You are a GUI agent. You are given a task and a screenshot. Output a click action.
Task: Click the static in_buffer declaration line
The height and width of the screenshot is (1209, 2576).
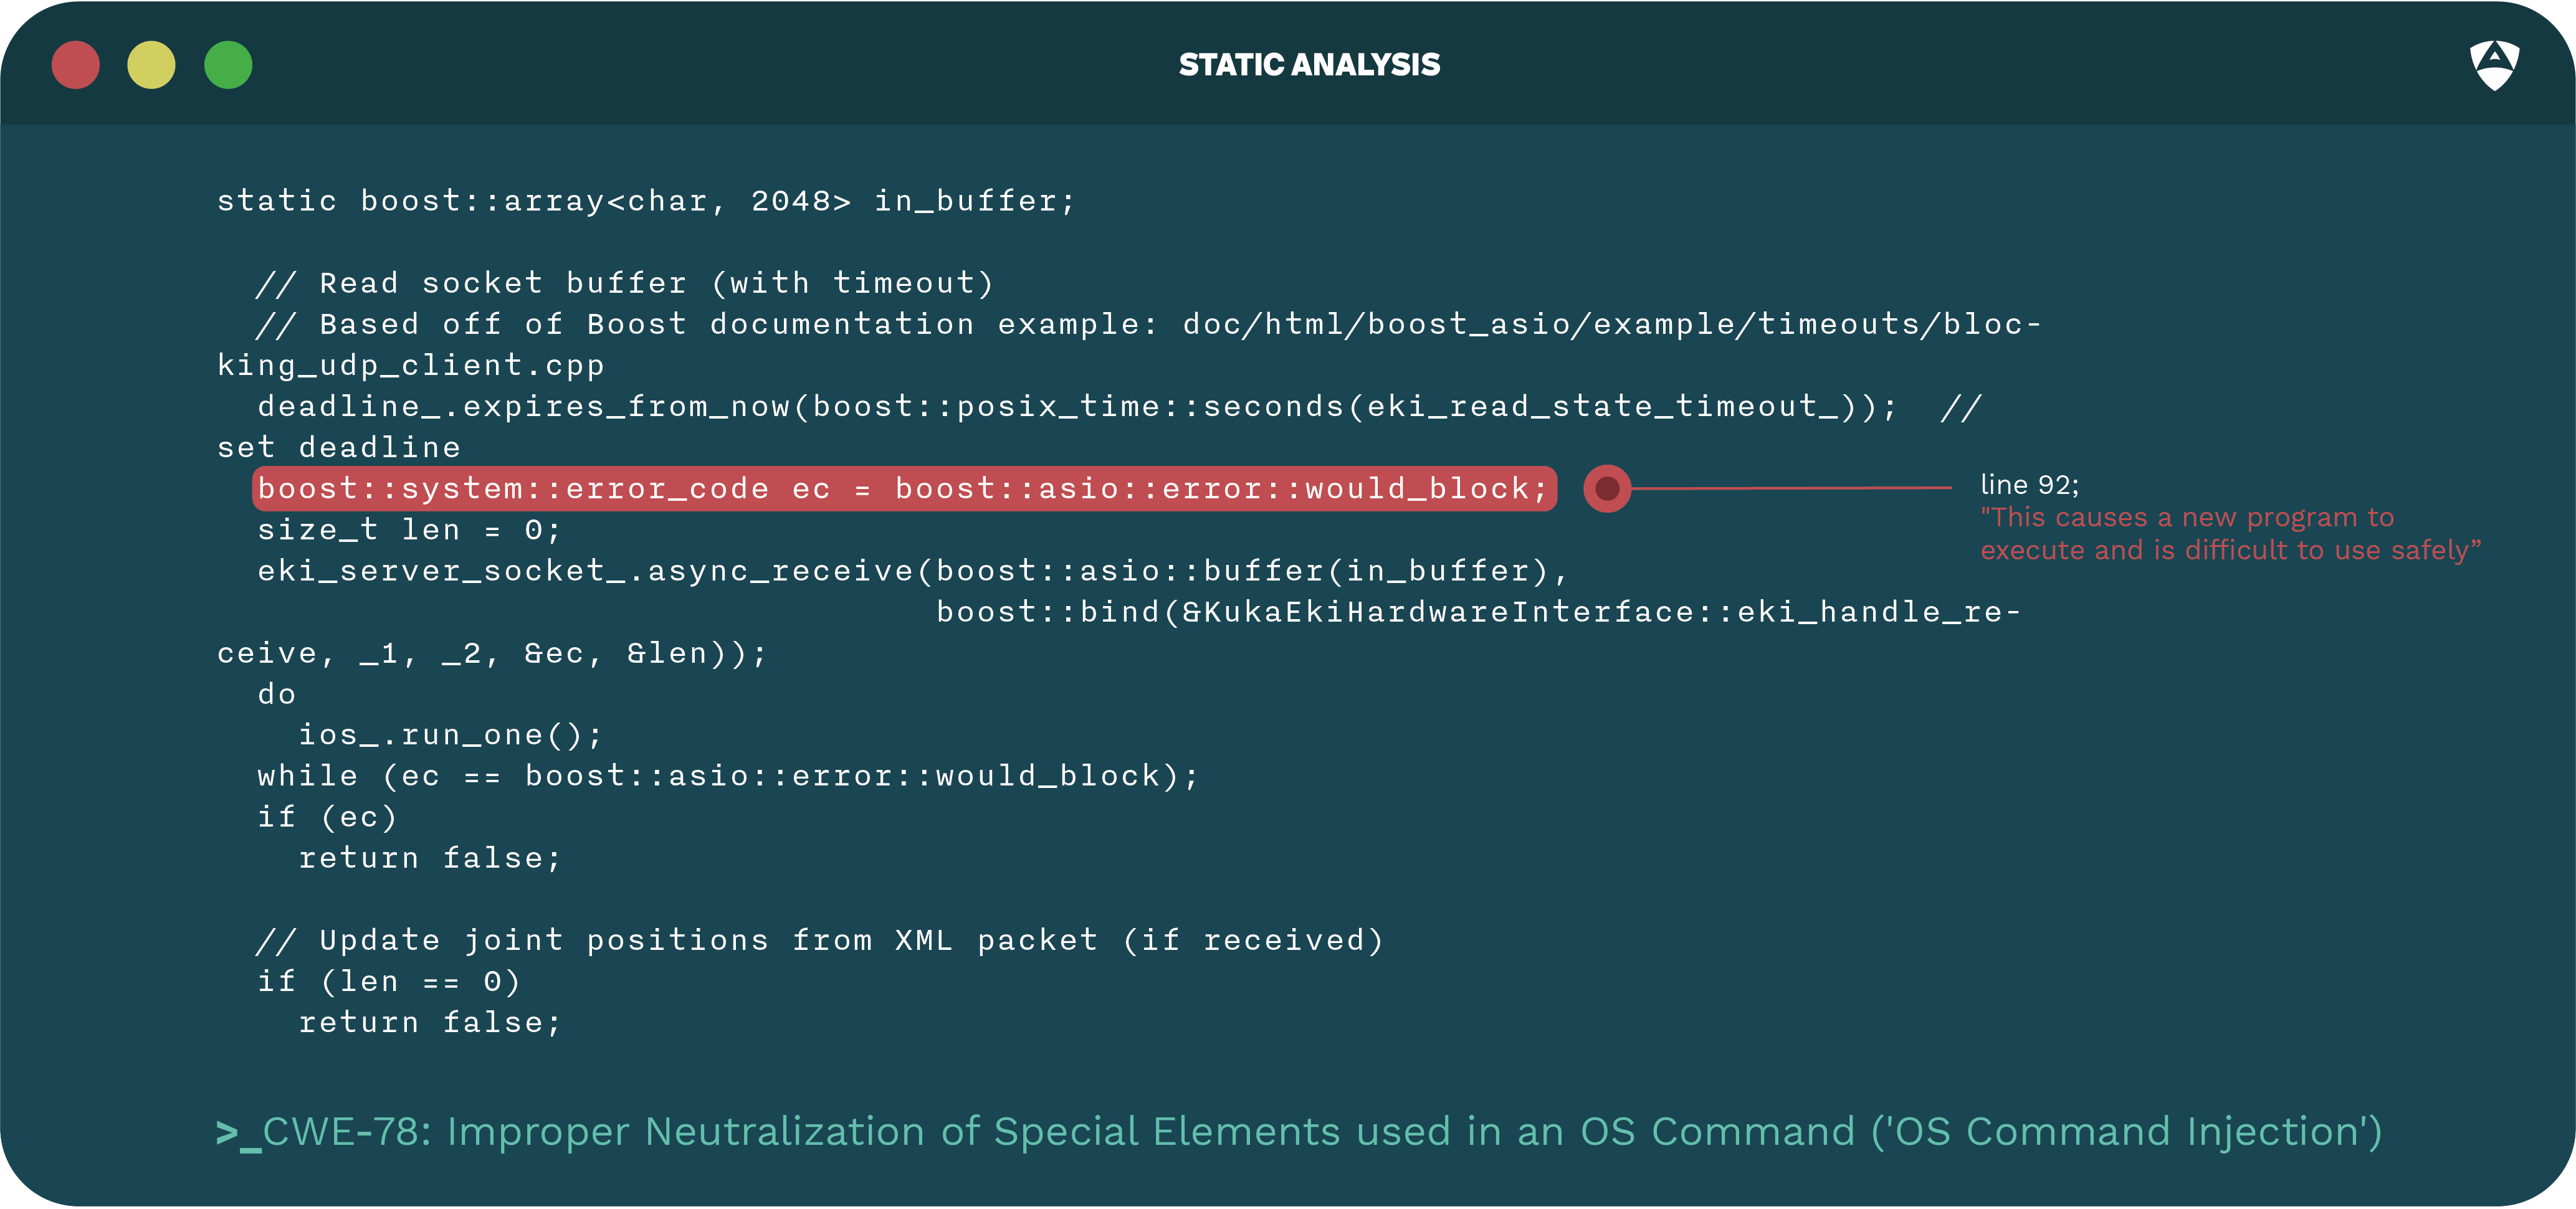pyautogui.click(x=646, y=201)
